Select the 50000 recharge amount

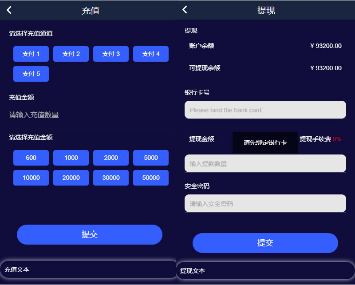coord(151,178)
